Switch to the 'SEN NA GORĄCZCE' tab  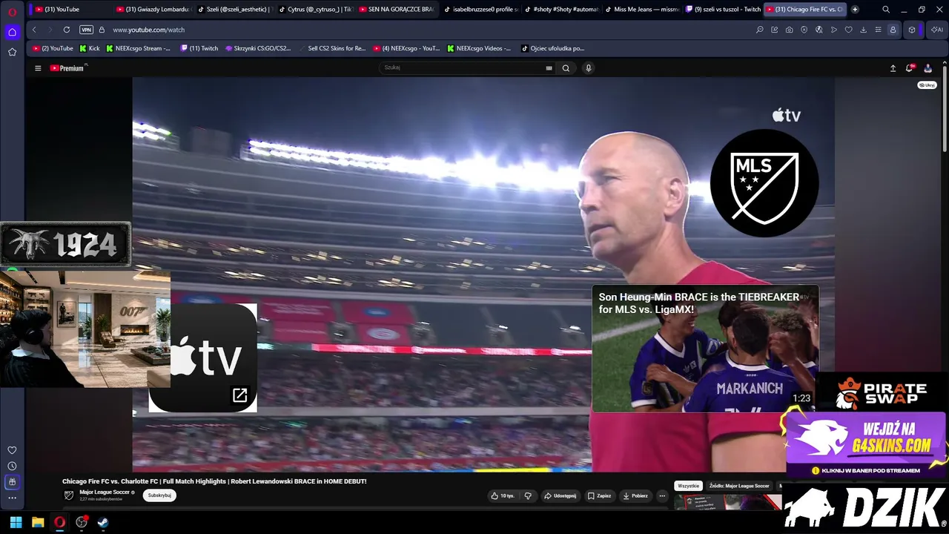point(395,10)
